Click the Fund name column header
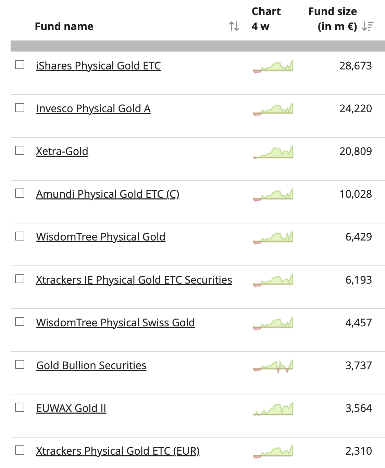 tap(64, 26)
